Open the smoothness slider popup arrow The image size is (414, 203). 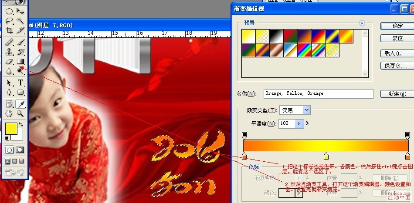[299, 123]
